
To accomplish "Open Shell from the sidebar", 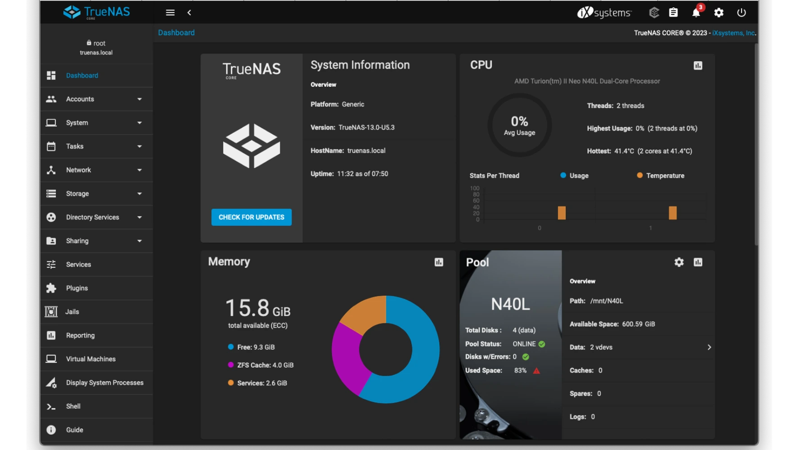I will tap(96, 406).
